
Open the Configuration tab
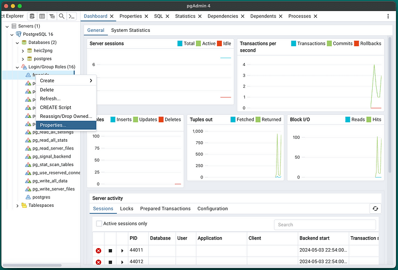(212, 208)
